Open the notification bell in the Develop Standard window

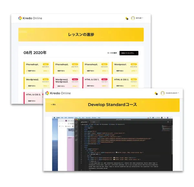[156, 93]
